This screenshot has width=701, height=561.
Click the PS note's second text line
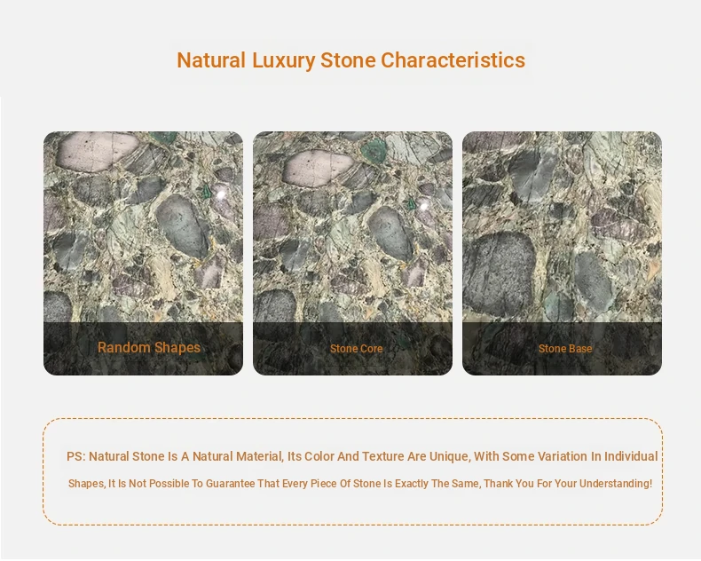click(x=359, y=484)
